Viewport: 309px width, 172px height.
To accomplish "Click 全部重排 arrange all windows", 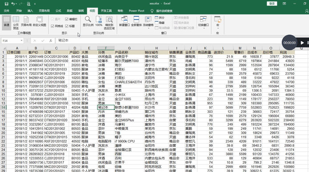I will (136, 21).
